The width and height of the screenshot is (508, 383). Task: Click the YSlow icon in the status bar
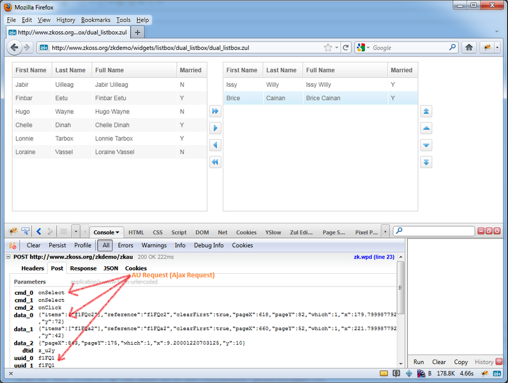pos(421,373)
